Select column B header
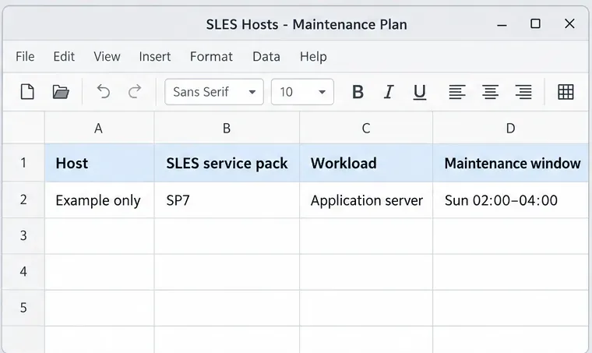 [x=227, y=128]
